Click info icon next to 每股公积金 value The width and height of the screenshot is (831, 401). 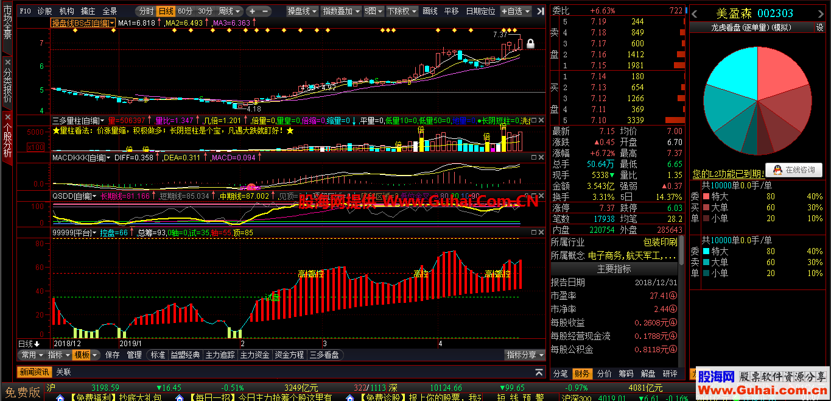pyautogui.click(x=673, y=349)
